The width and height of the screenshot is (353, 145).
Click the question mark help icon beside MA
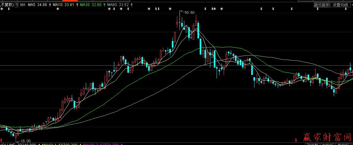(x=17, y=5)
